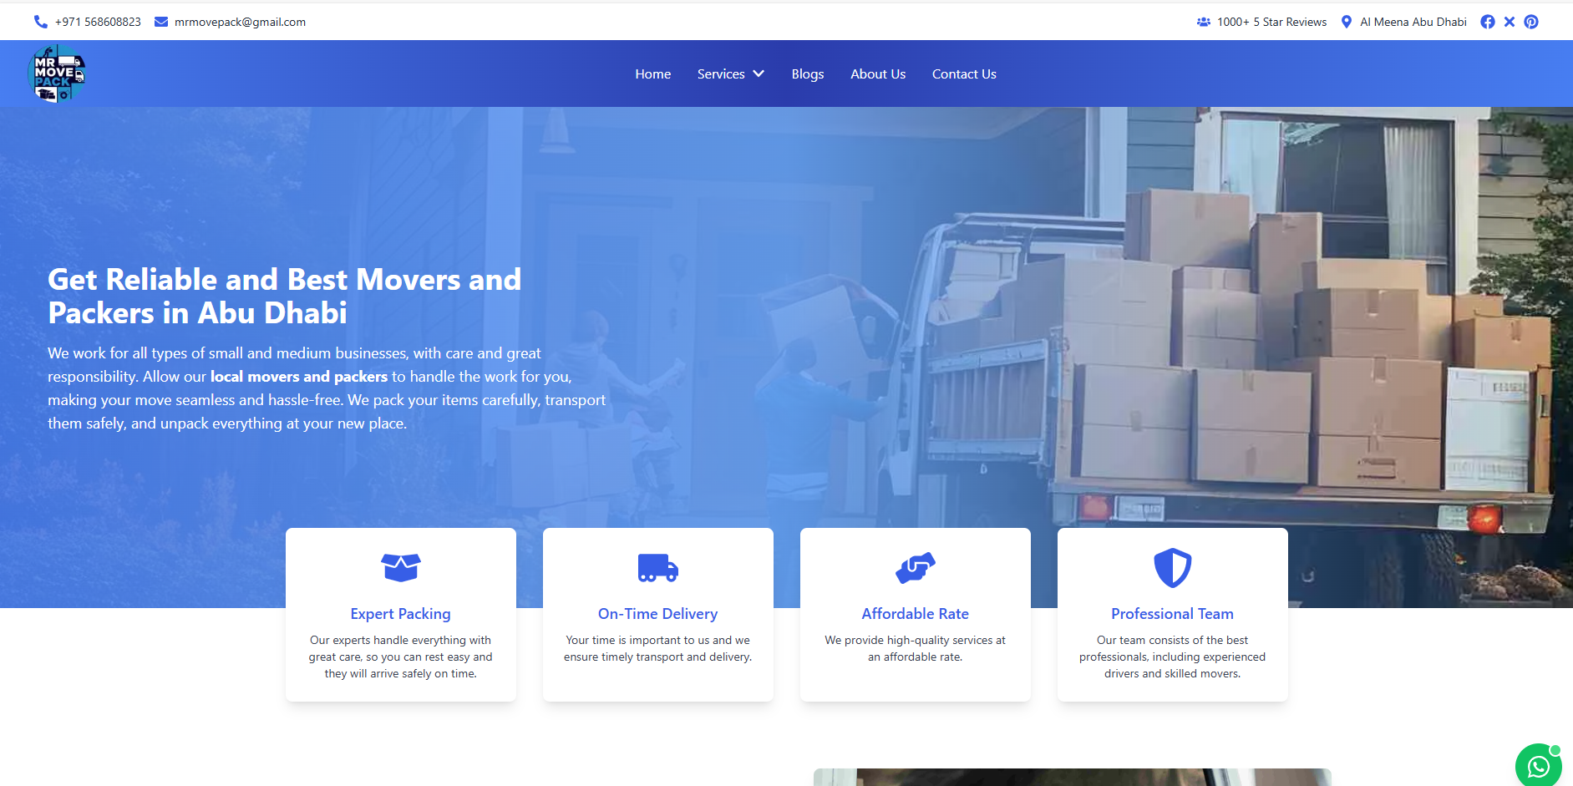
Task: Open the Pinterest social icon
Action: [1530, 22]
